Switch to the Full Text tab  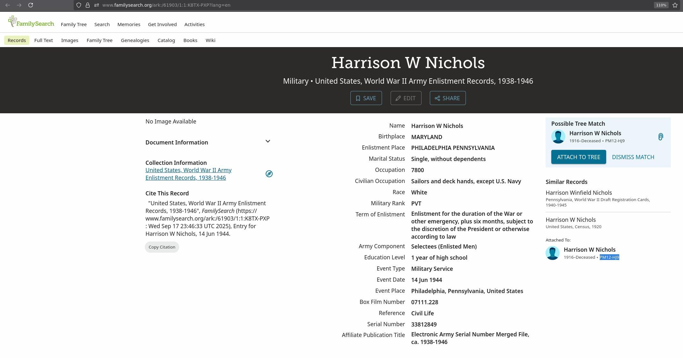(43, 40)
